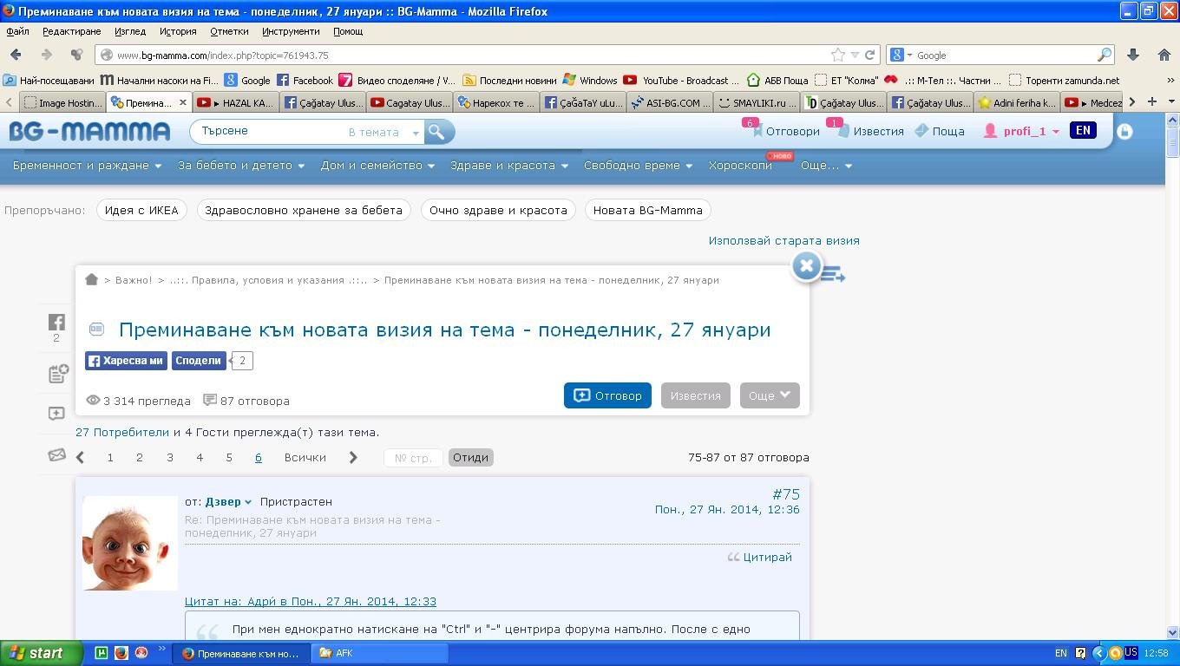The image size is (1180, 666).
Task: Click Facebook 'Харесва ми' like button
Action: point(126,361)
